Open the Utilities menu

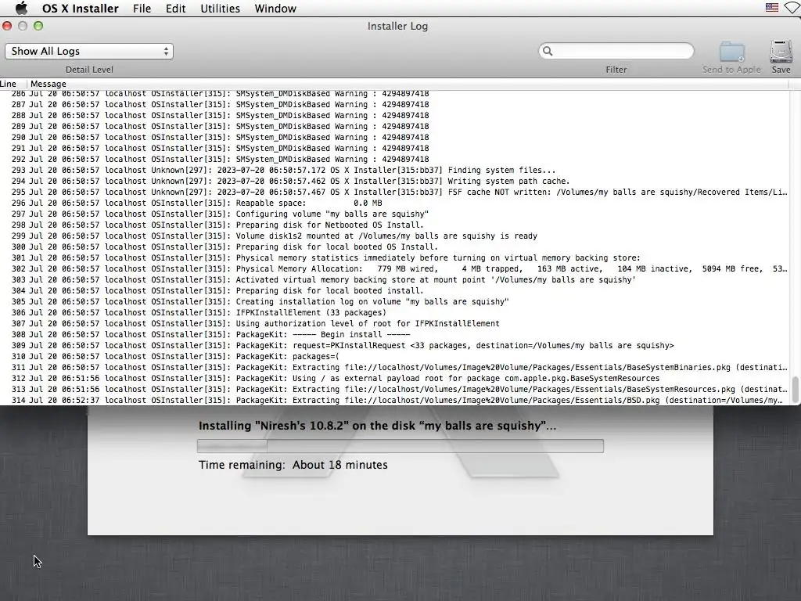tap(220, 8)
